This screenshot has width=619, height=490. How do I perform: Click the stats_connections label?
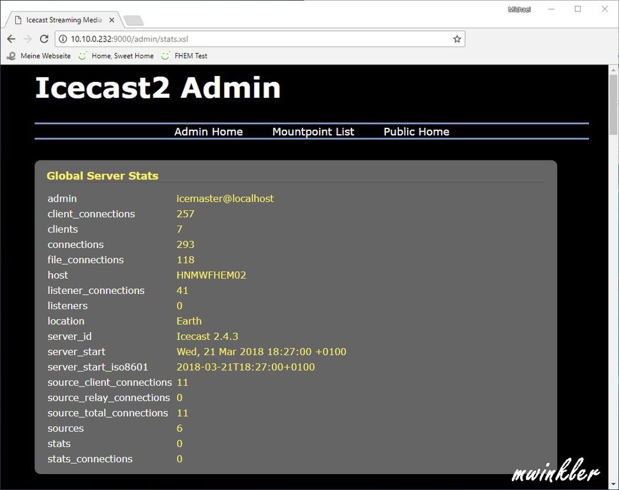[x=90, y=459]
